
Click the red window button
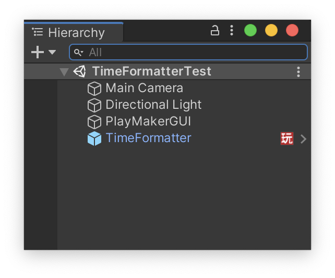292,30
